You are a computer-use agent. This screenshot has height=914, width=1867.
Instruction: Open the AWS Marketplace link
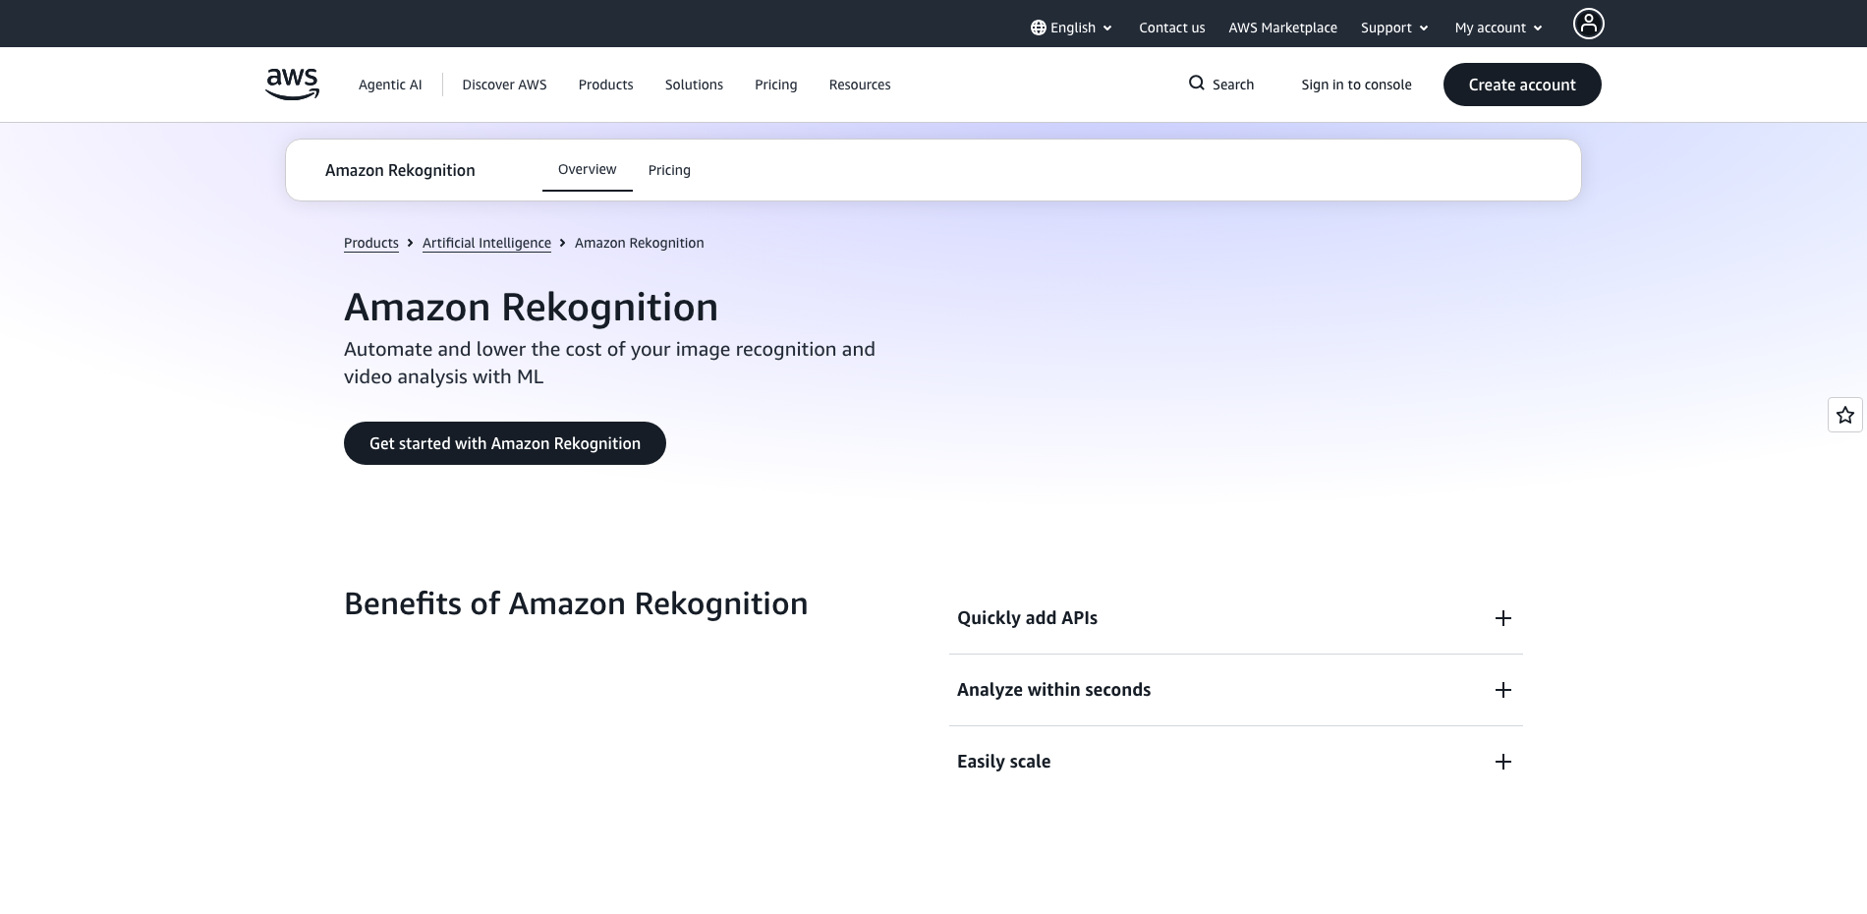1282,28
